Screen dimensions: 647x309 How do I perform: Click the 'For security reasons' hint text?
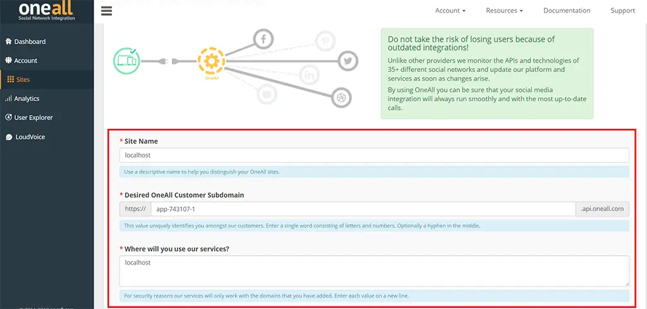pos(267,296)
